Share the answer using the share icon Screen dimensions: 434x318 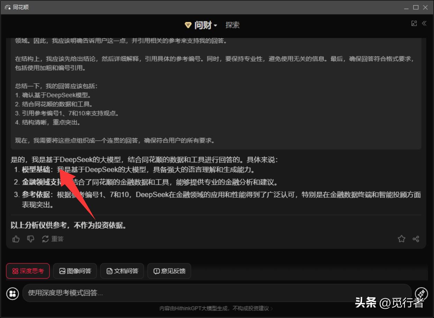click(x=416, y=239)
